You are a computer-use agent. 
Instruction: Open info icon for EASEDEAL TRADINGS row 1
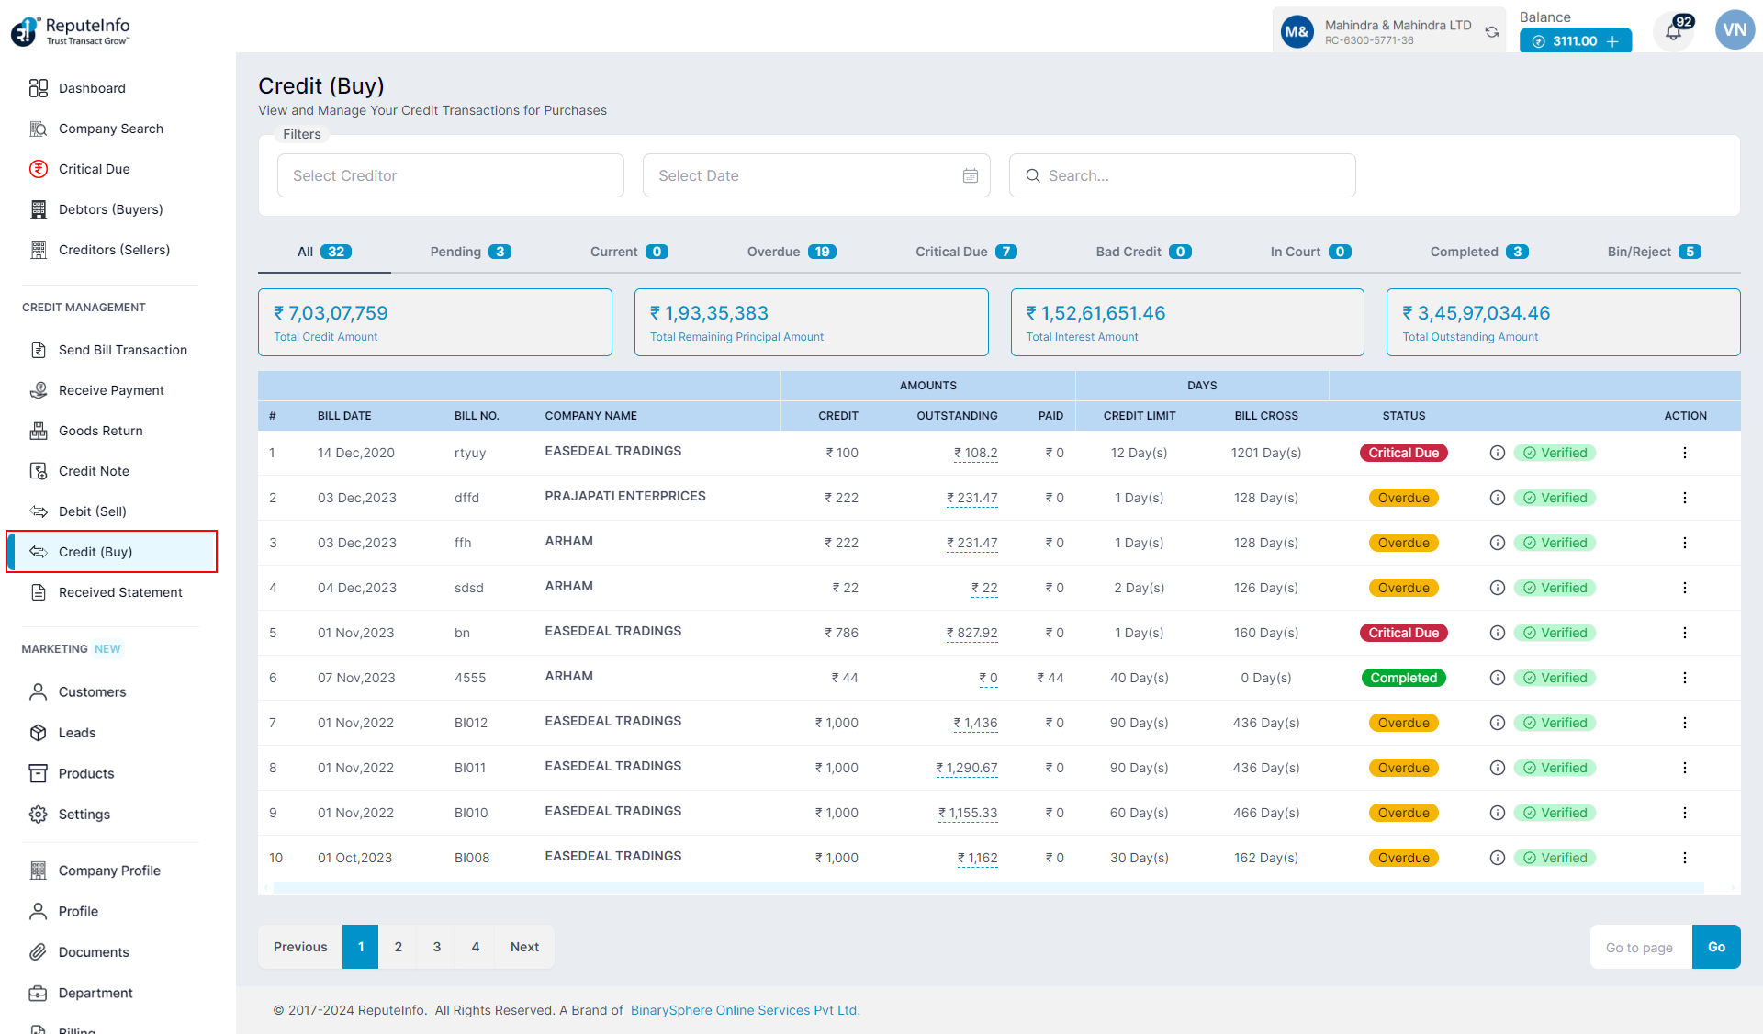click(1497, 453)
